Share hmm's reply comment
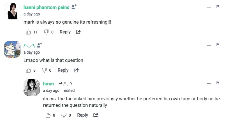226x120 pixels. pos(96,115)
